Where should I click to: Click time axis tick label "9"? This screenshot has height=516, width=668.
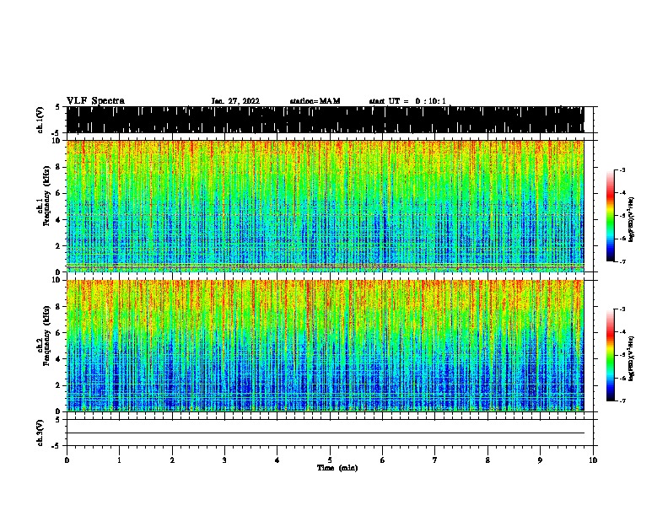pos(540,460)
